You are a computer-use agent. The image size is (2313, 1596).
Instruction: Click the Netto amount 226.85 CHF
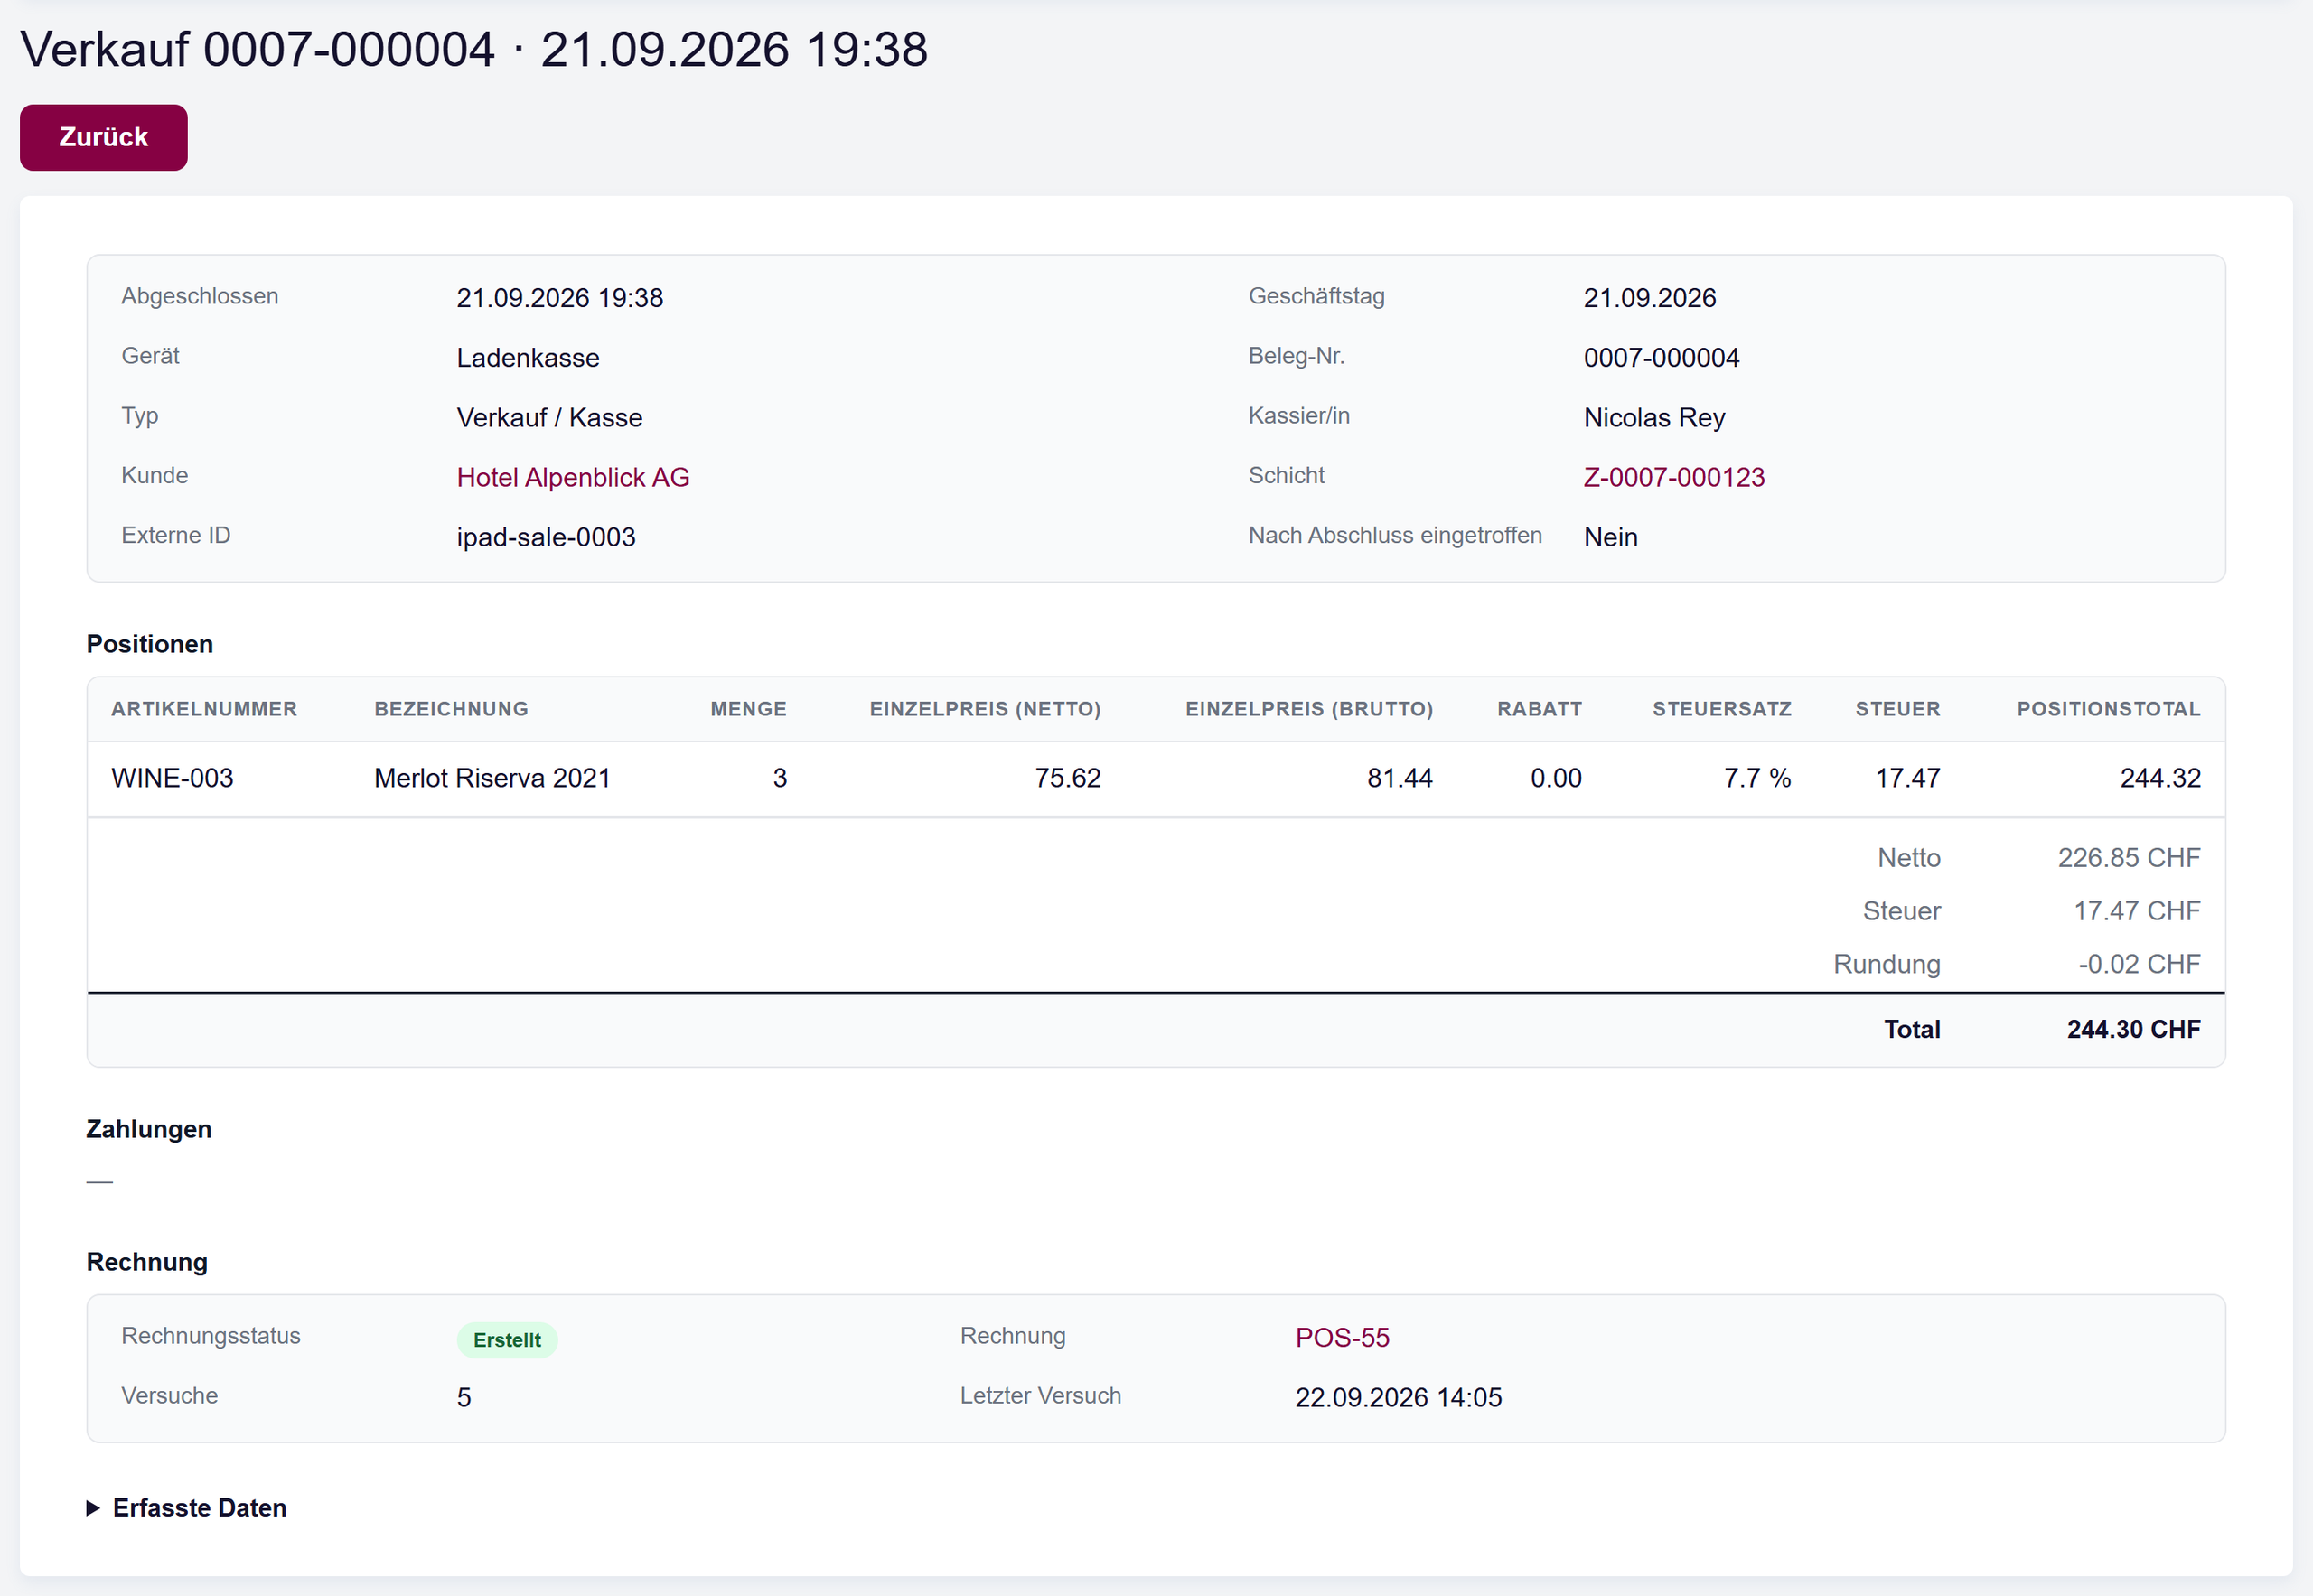(2129, 858)
